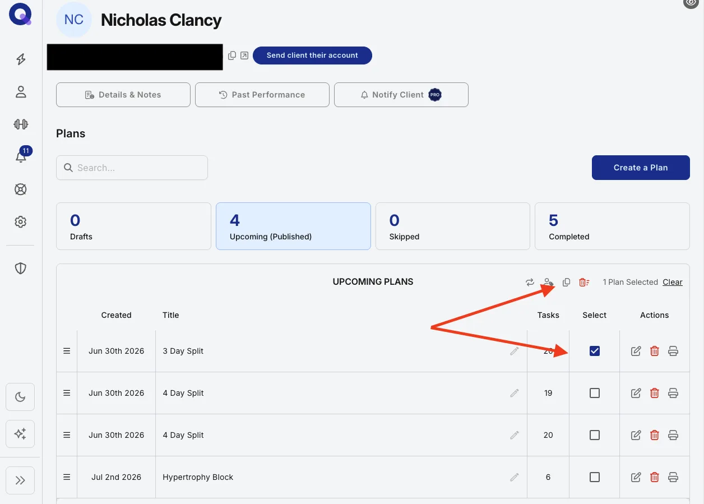Click the Create a Plan button
The image size is (704, 504).
pyautogui.click(x=641, y=168)
